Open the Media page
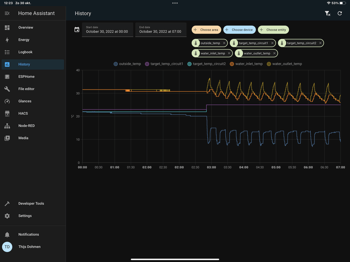Image resolution: width=350 pixels, height=262 pixels. [33, 138]
